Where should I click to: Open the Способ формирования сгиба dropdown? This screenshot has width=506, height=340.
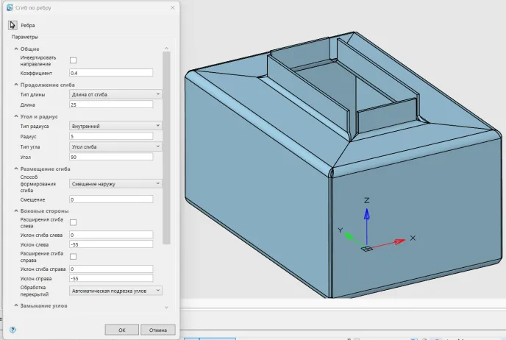click(115, 183)
